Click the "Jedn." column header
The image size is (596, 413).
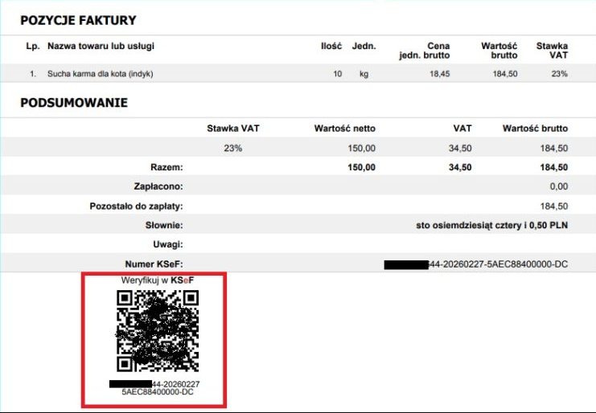364,47
